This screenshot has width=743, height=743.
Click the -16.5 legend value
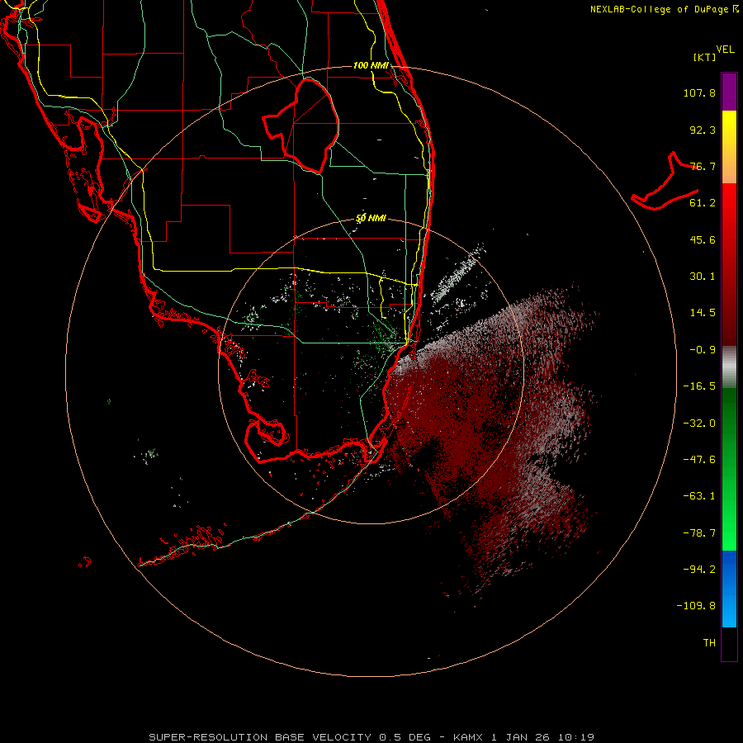(x=699, y=386)
